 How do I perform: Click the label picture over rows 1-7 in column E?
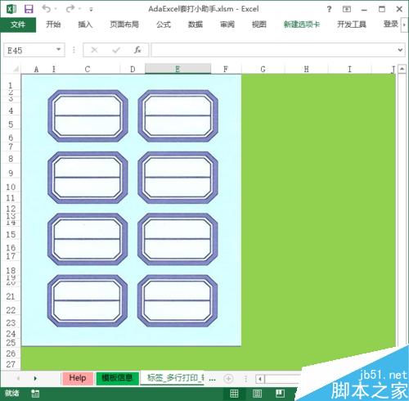click(x=178, y=116)
